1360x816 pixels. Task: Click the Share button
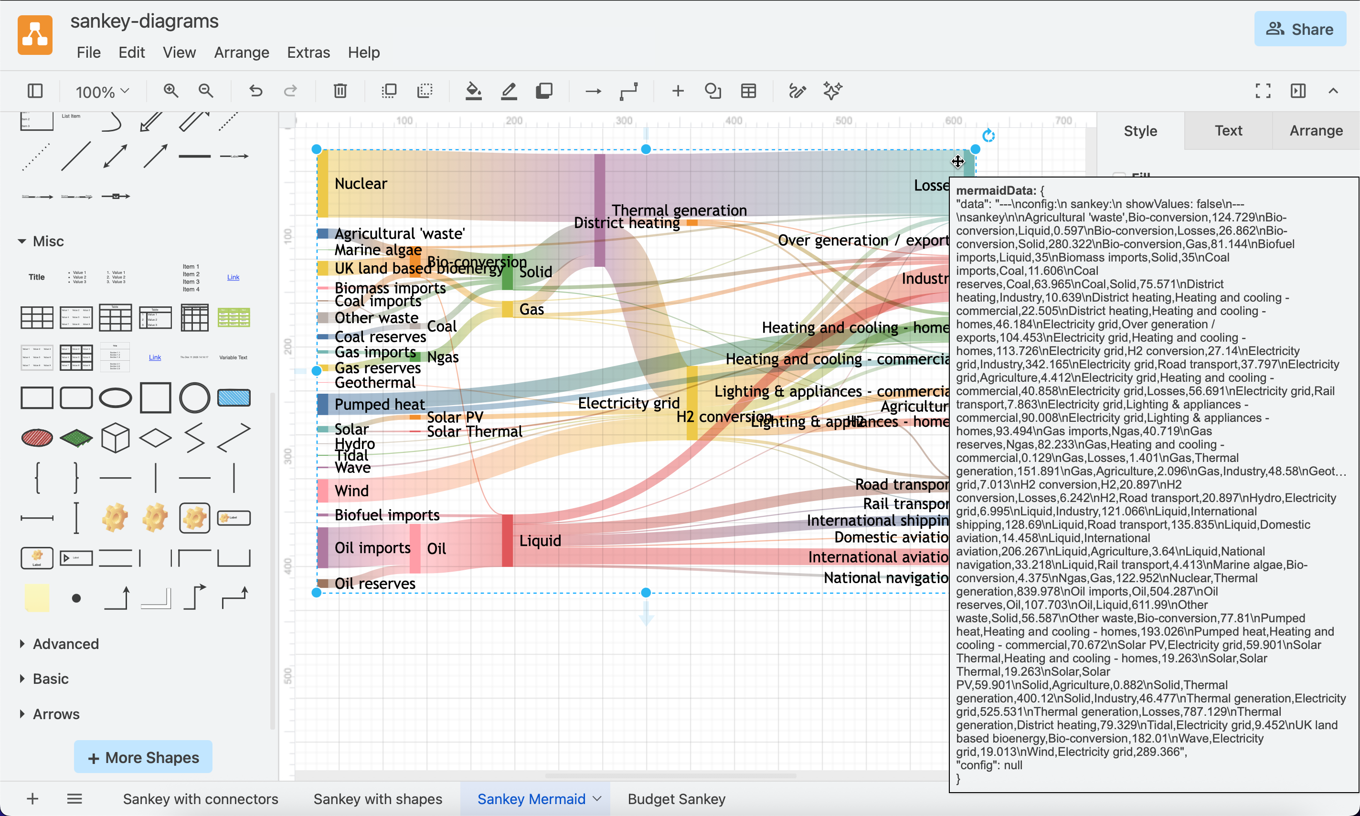point(1299,29)
